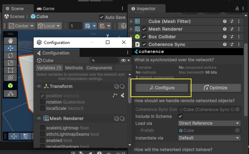Viewport: 249px width, 154px height.
Task: Click the Optimize button
Action: tap(215, 88)
